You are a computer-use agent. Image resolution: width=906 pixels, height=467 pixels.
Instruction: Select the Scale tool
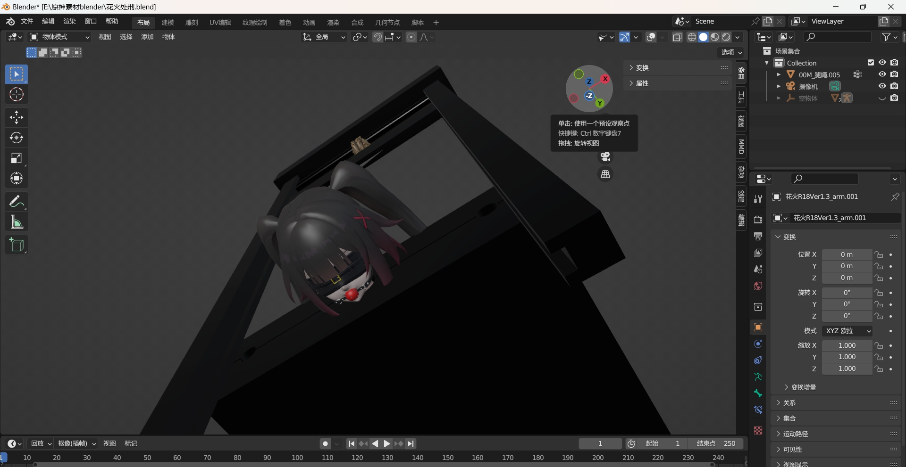point(17,158)
